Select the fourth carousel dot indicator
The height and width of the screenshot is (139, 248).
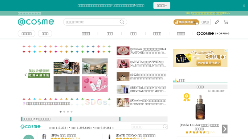point(72,111)
